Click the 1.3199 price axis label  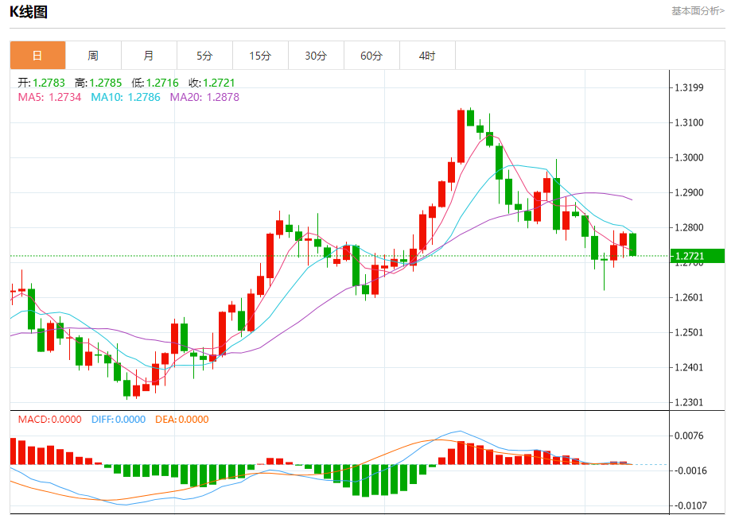coord(689,87)
